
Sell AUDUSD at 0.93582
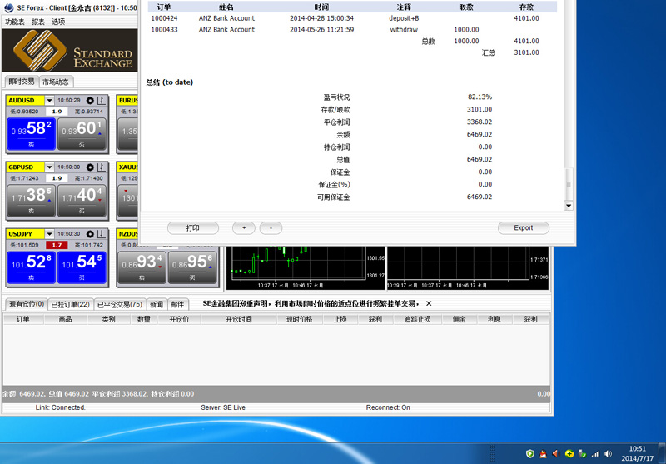[x=32, y=134]
